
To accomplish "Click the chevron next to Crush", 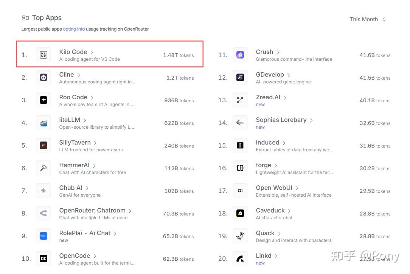I will pyautogui.click(x=278, y=52).
